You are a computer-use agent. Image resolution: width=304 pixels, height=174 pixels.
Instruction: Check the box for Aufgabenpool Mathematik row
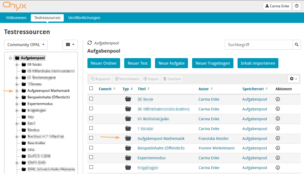[x=91, y=138]
